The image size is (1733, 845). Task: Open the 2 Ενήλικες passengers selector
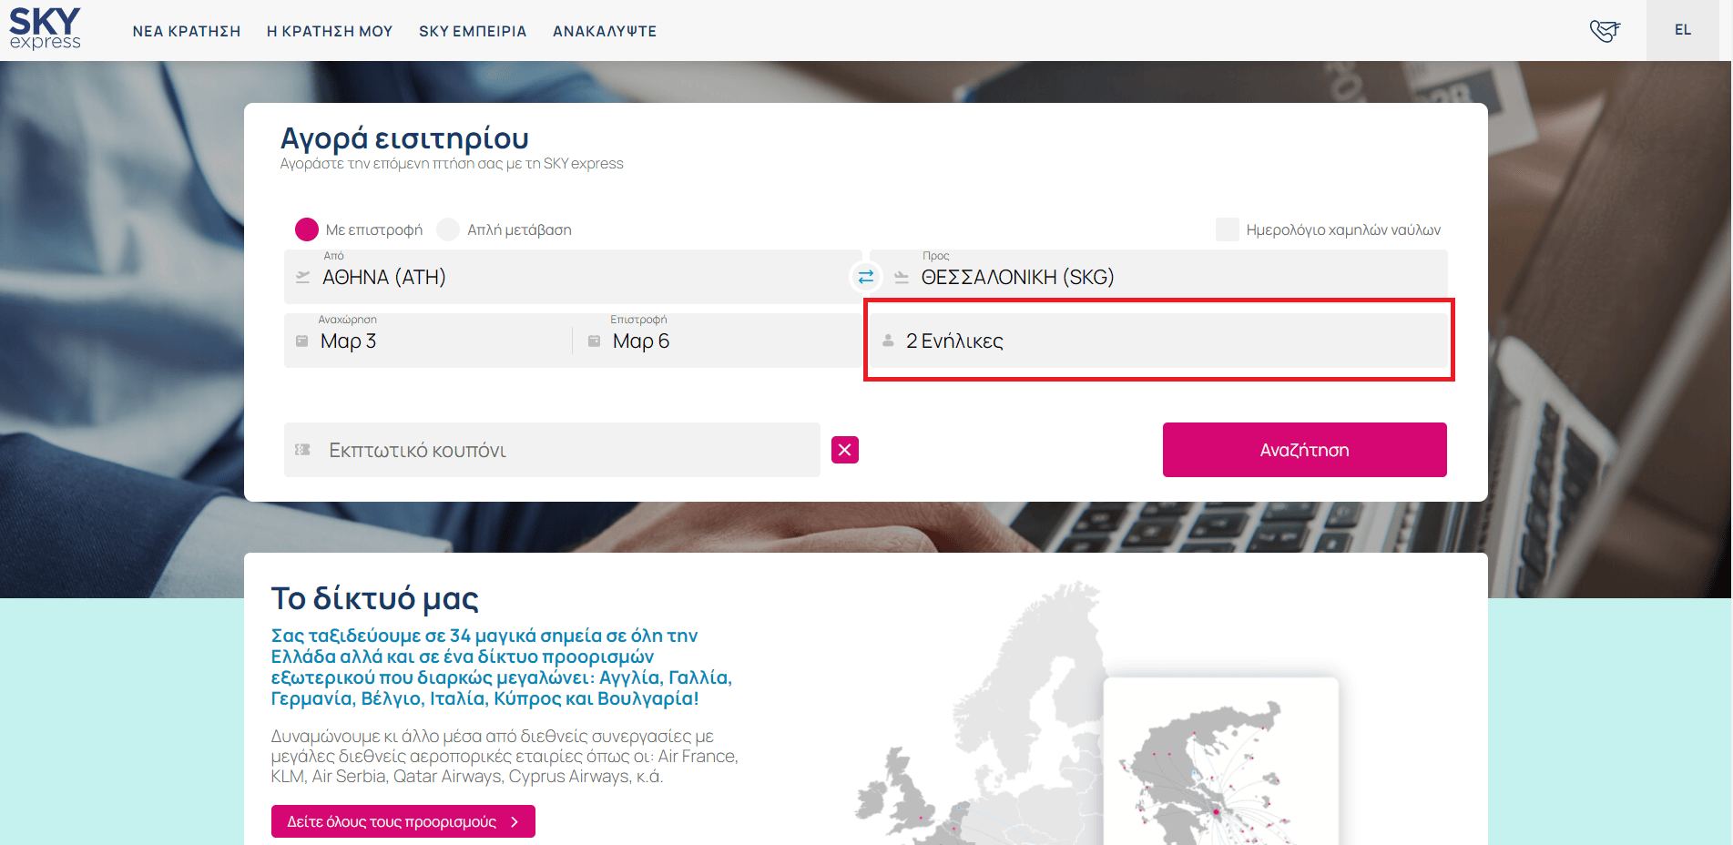pyautogui.click(x=1158, y=341)
